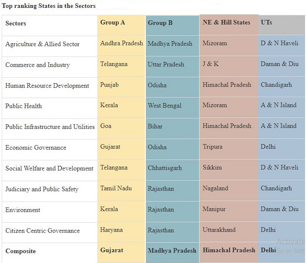Image resolution: width=306 pixels, height=263 pixels.
Task: Click the table title text above the table
Action: click(x=49, y=6)
